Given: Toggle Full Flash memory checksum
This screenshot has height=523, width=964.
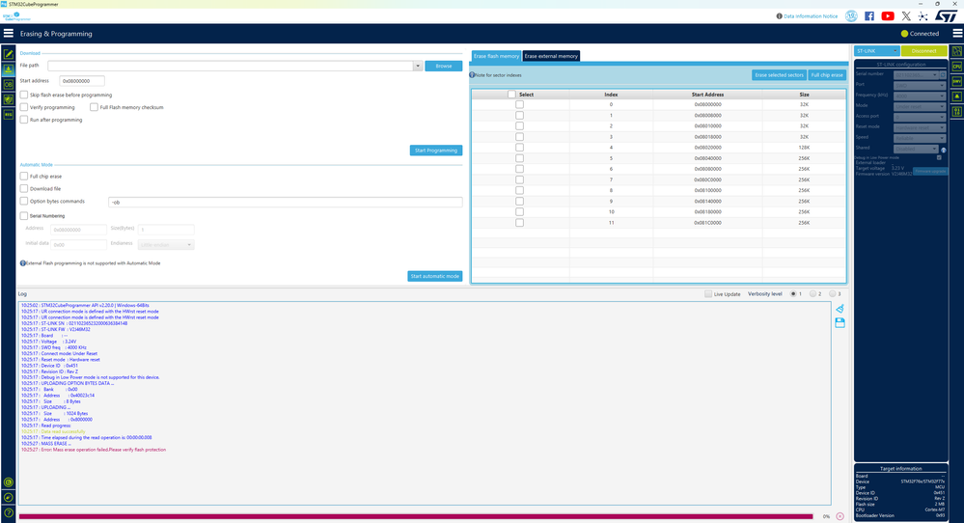Looking at the screenshot, I should 94,107.
